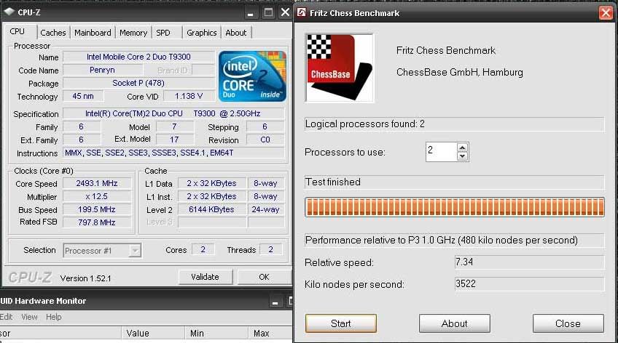618x343 pixels.
Task: Open the Mainboard tab in CPU-Z
Action: (93, 33)
